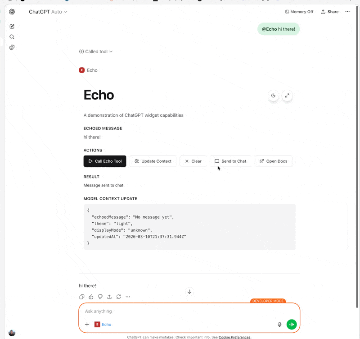Activate the microphone icon in the composer
Image resolution: width=360 pixels, height=339 pixels.
[x=279, y=324]
